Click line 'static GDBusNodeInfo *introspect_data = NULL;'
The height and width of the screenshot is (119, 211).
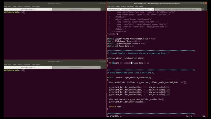(132, 39)
